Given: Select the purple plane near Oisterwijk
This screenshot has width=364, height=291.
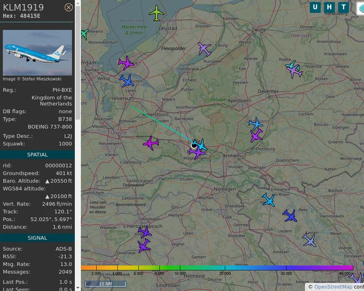Looking at the screenshot, I should click(143, 246).
